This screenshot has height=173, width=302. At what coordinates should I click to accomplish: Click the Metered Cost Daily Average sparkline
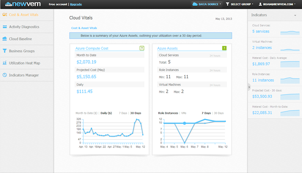point(290,64)
